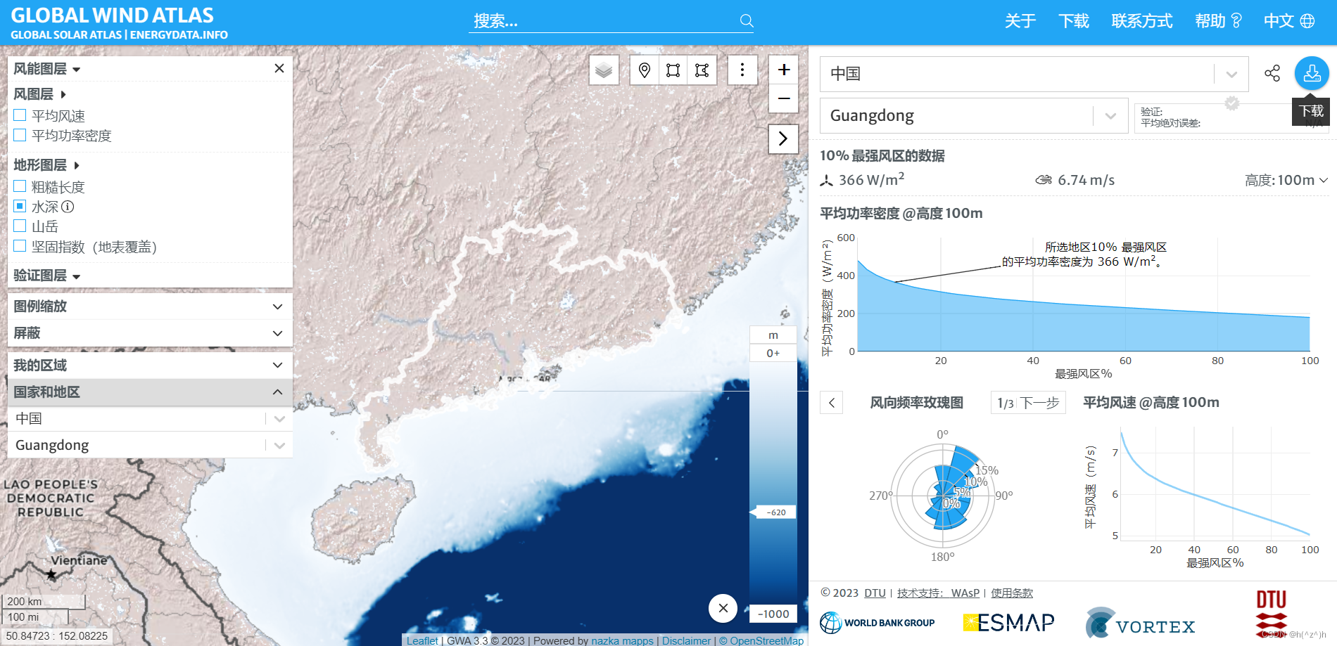Select the location marker tool
The width and height of the screenshot is (1337, 646).
(x=644, y=70)
